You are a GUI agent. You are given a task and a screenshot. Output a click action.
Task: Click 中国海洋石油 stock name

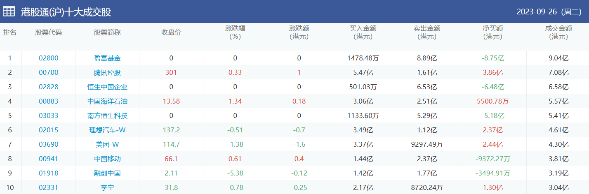(x=107, y=102)
